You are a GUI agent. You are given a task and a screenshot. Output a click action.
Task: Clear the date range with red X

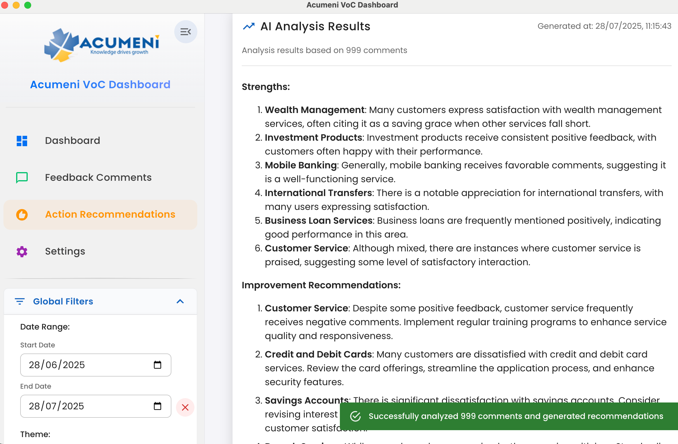[185, 407]
